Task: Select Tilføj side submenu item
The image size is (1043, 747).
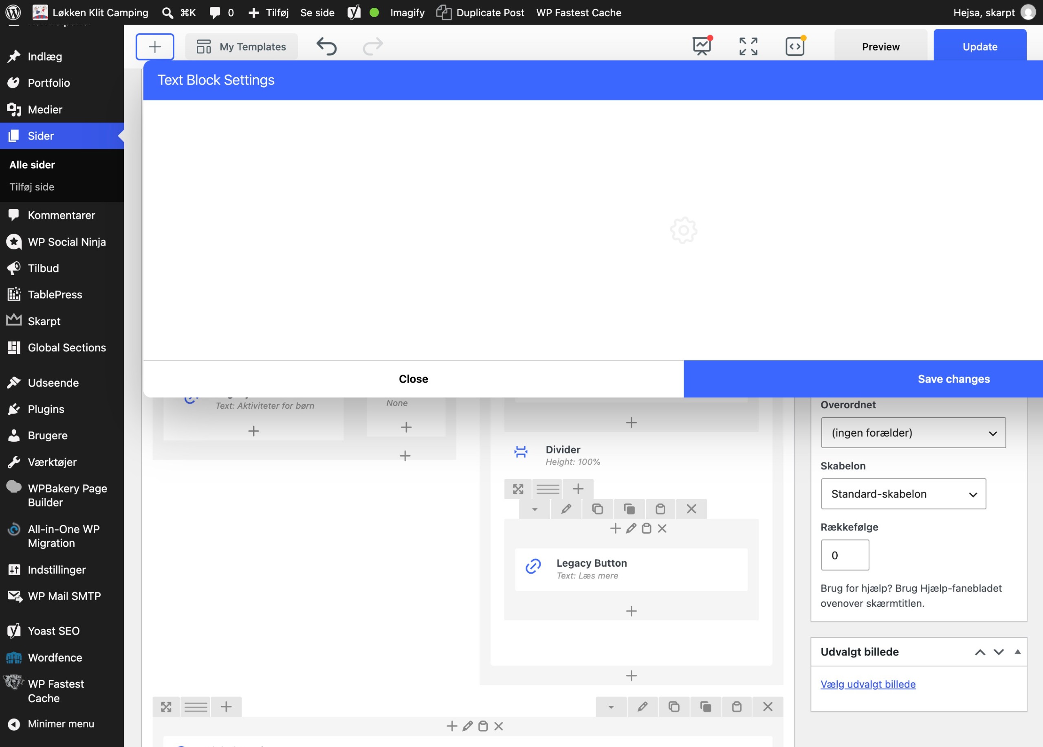Action: click(32, 187)
